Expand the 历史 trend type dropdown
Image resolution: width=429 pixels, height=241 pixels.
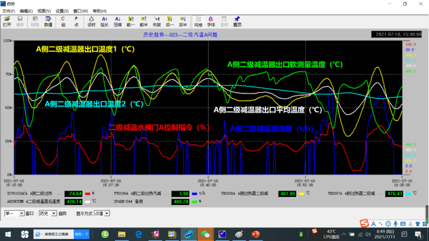tap(54, 213)
